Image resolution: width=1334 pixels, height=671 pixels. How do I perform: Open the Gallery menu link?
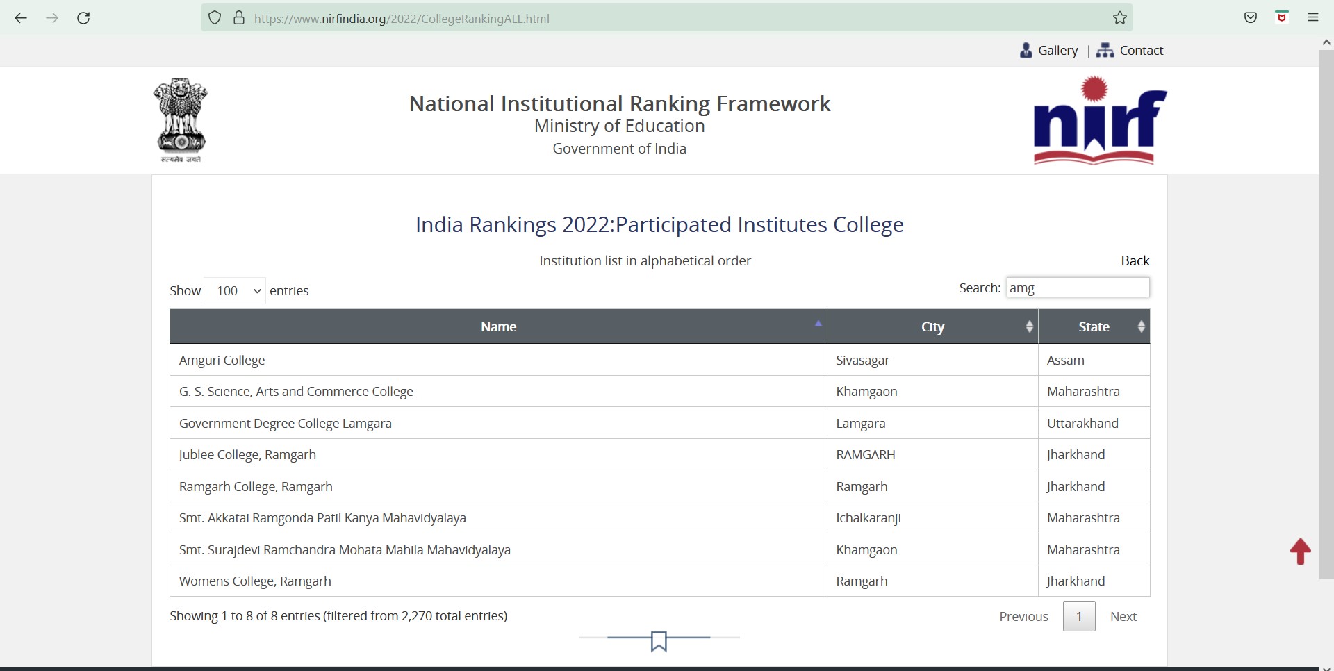coord(1048,51)
